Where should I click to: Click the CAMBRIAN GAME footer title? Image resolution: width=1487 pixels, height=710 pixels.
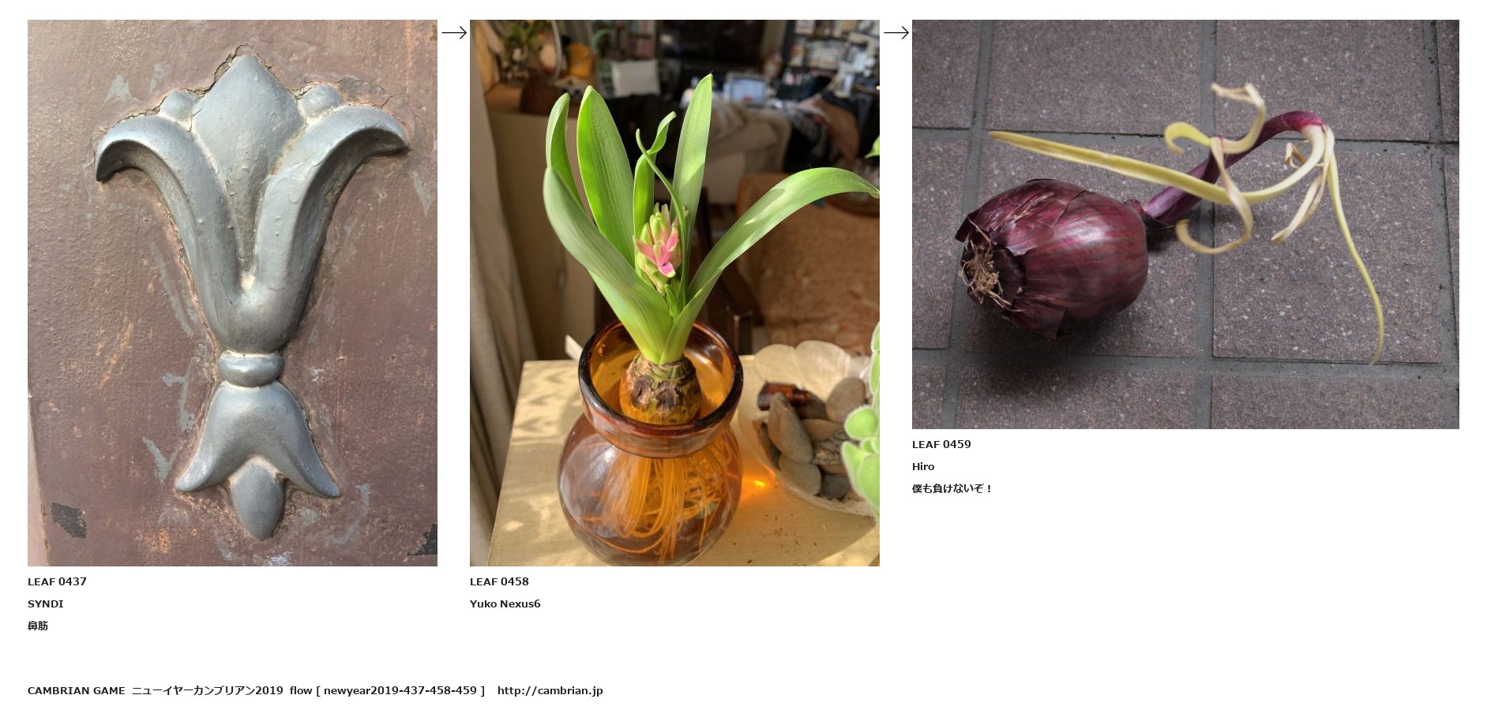pyautogui.click(x=77, y=690)
